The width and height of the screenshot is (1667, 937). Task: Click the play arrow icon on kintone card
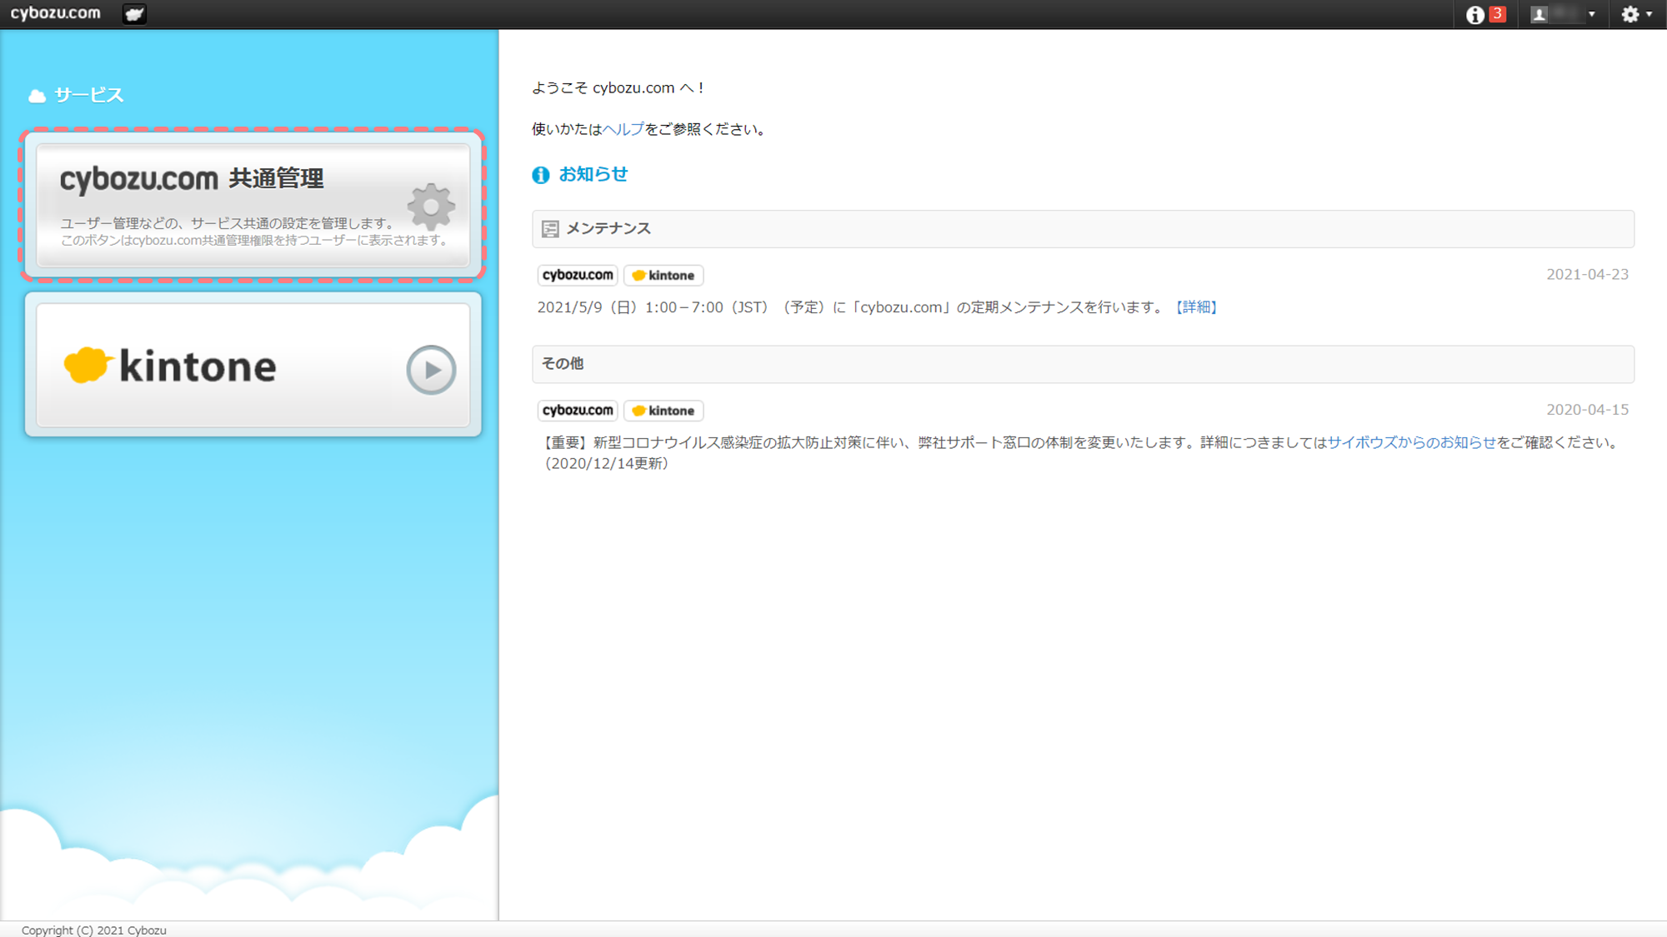click(431, 370)
